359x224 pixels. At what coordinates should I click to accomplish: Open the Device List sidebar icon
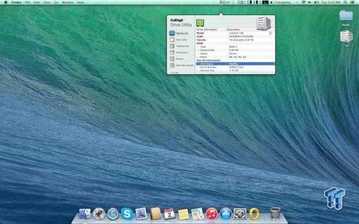[x=172, y=33]
